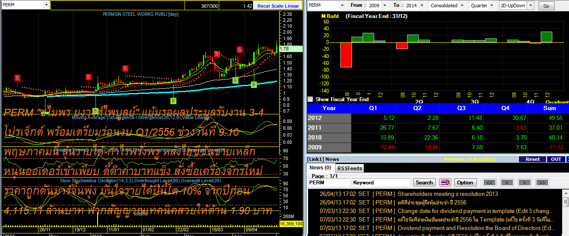Open the news Option button
Screen dimensions: 569x236
point(465,182)
